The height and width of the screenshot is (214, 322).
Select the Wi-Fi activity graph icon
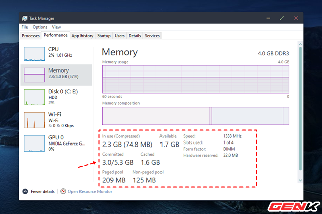coord(34,120)
